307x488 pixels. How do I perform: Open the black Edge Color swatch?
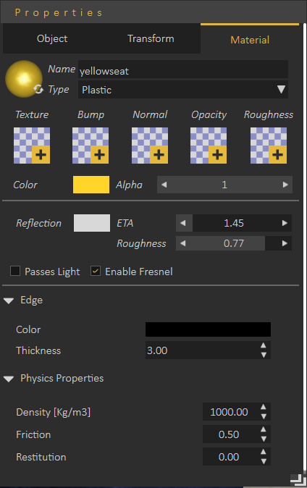208,329
